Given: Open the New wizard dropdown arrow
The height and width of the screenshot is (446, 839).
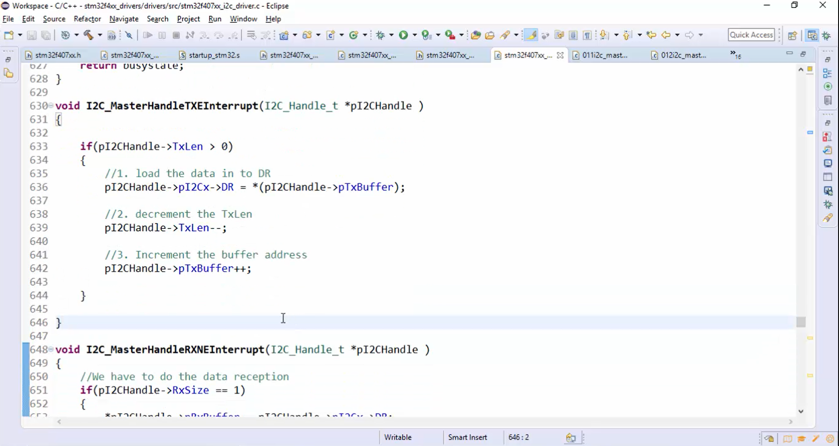Looking at the screenshot, I should (x=20, y=35).
